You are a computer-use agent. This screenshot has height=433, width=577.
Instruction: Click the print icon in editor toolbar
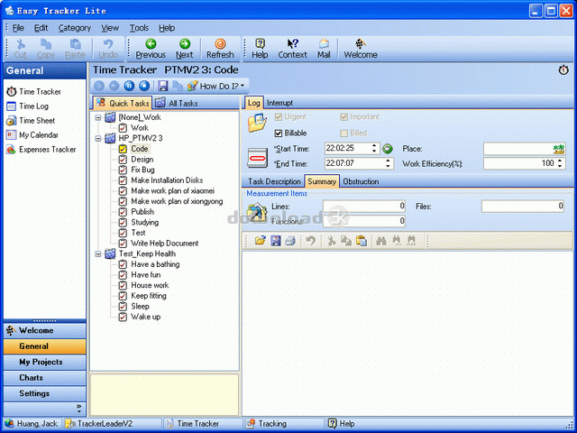coord(289,241)
